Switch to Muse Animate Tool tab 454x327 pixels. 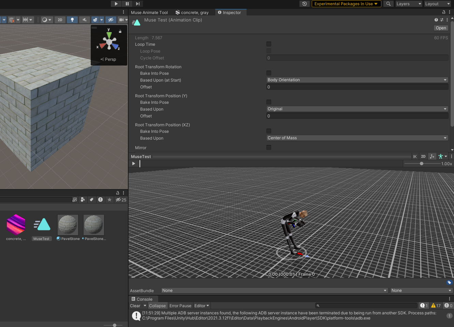coord(149,13)
